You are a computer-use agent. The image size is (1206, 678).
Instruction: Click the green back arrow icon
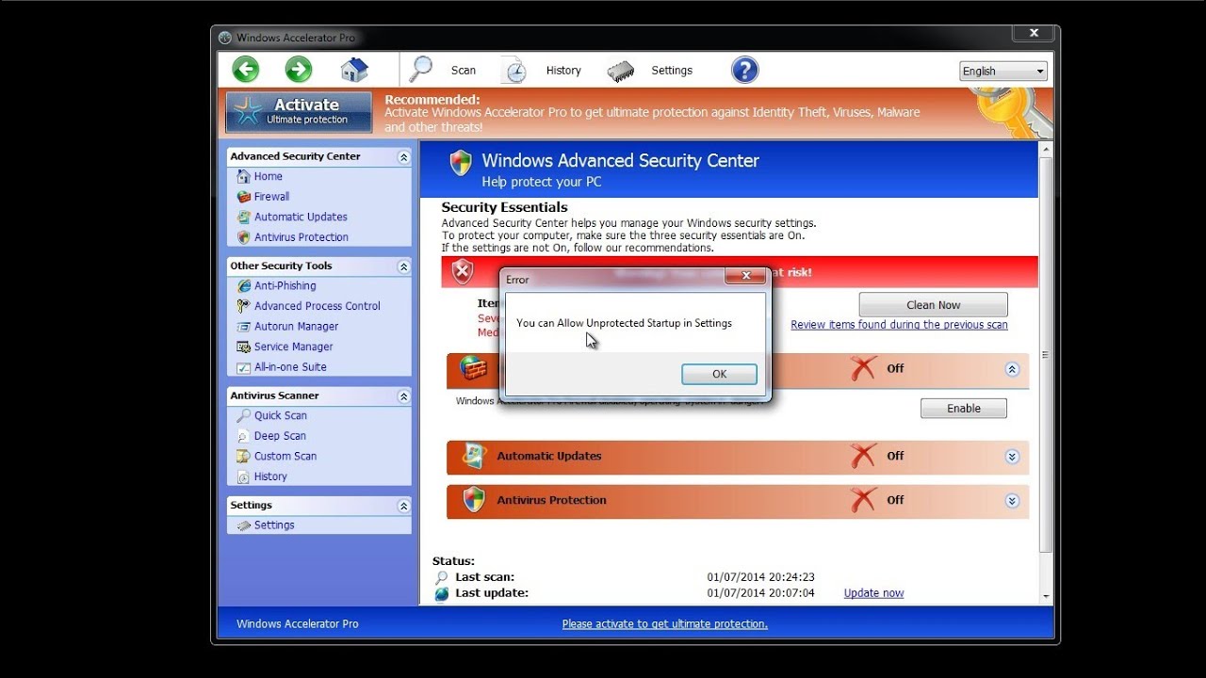pos(246,70)
